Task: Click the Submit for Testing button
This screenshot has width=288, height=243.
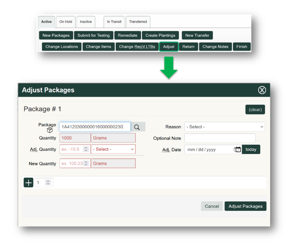Action: (x=94, y=35)
